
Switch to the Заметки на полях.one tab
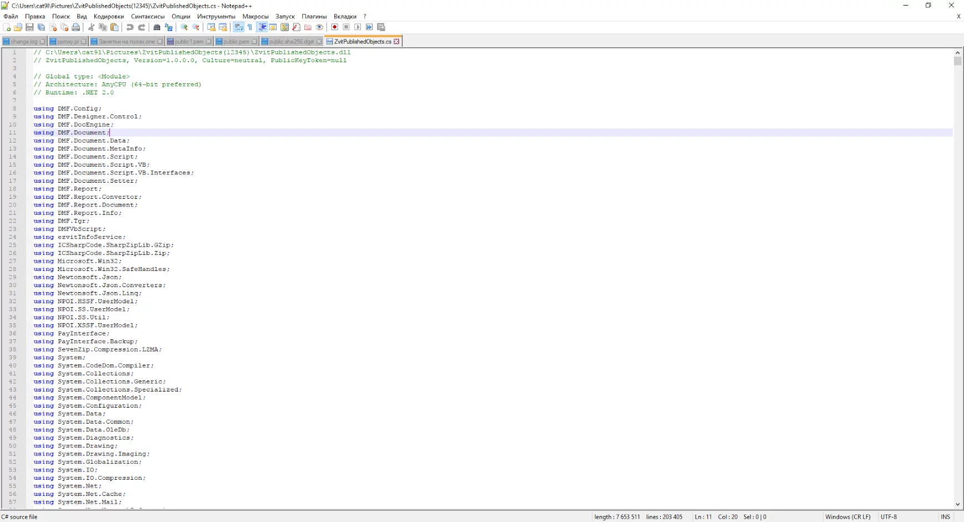click(x=127, y=42)
